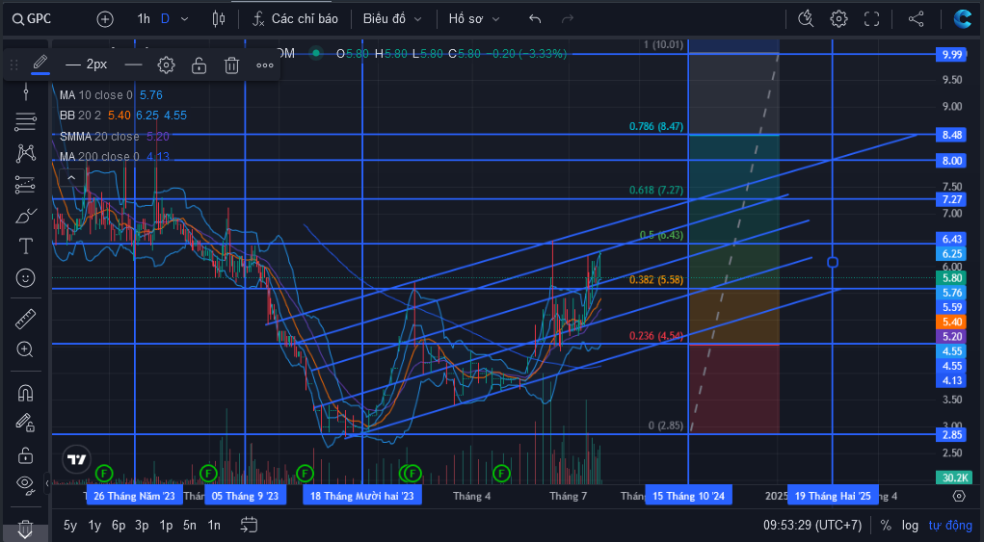The image size is (984, 542).
Task: Lock the selected drawing
Action: (x=199, y=65)
